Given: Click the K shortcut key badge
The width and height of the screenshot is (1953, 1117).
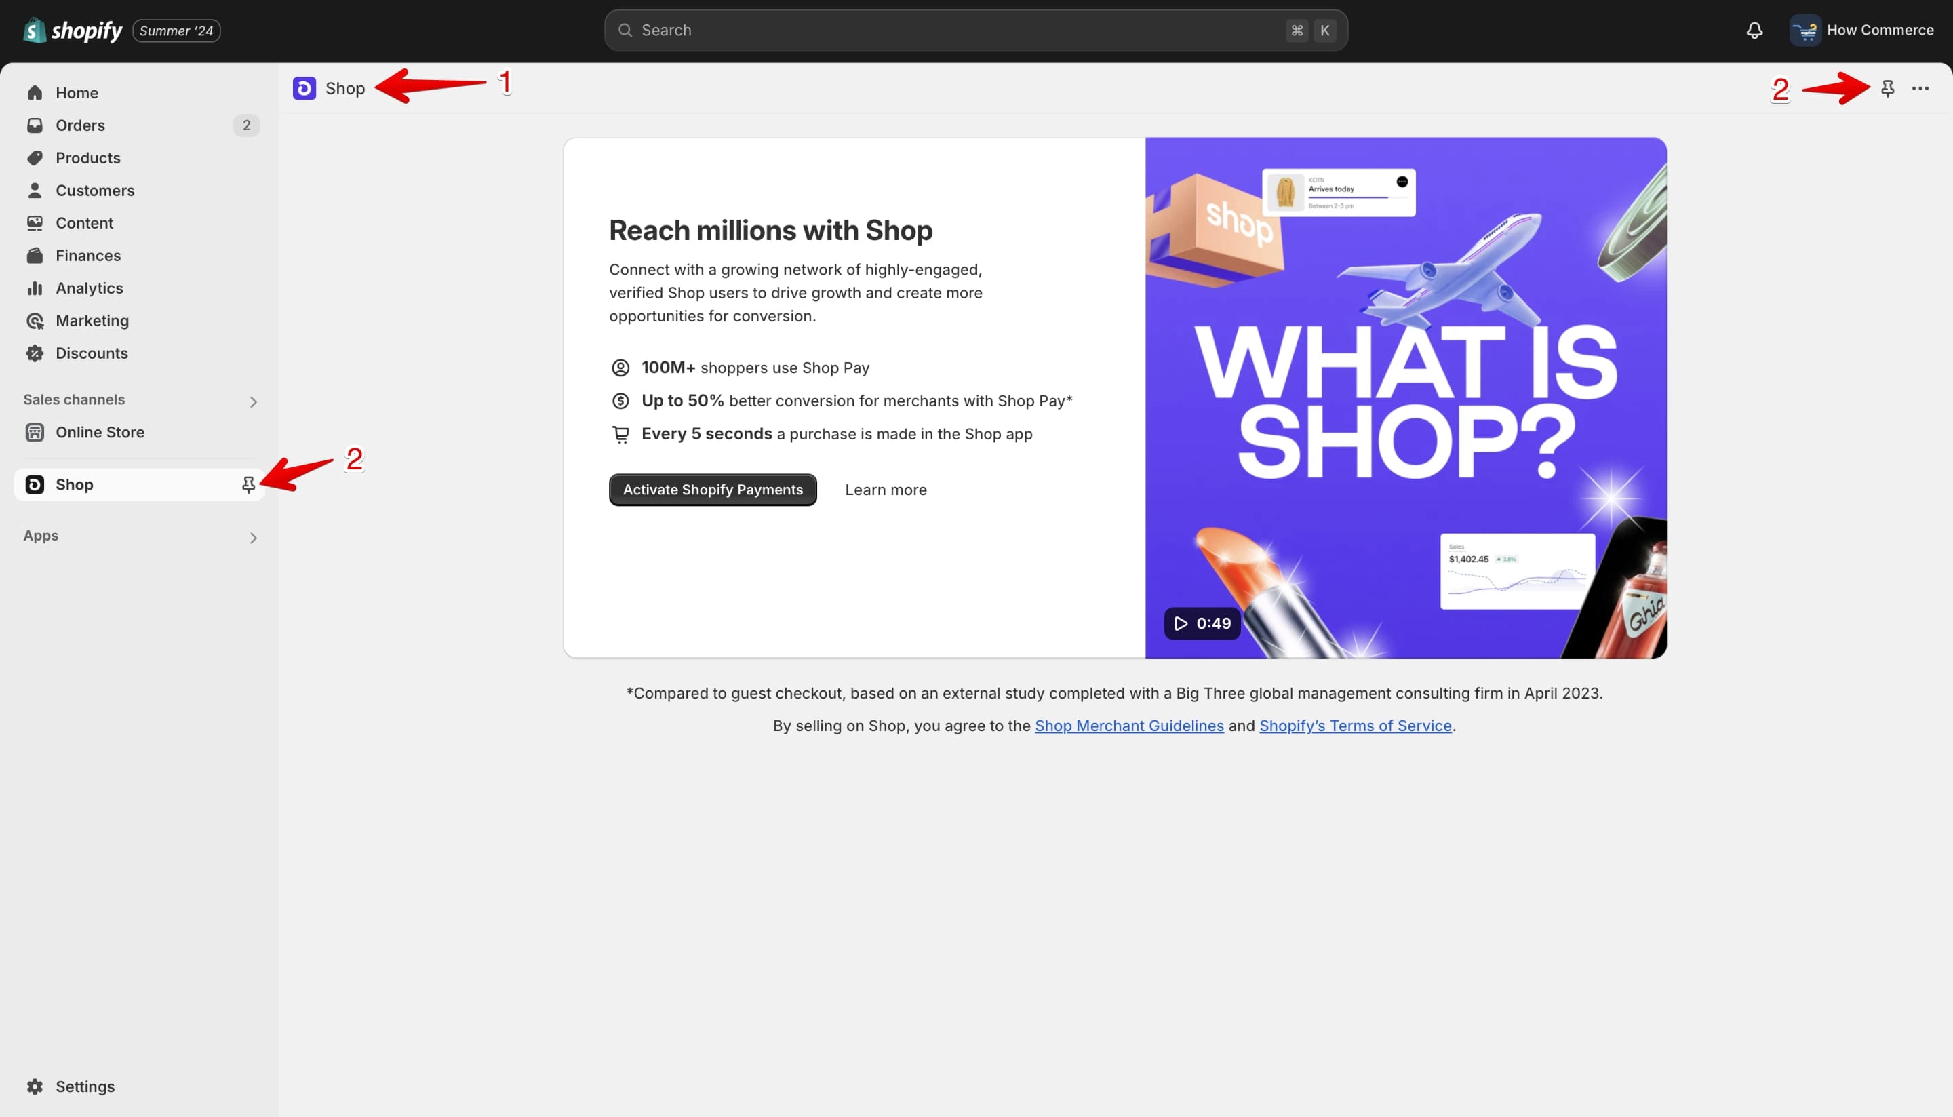Looking at the screenshot, I should click(x=1325, y=31).
